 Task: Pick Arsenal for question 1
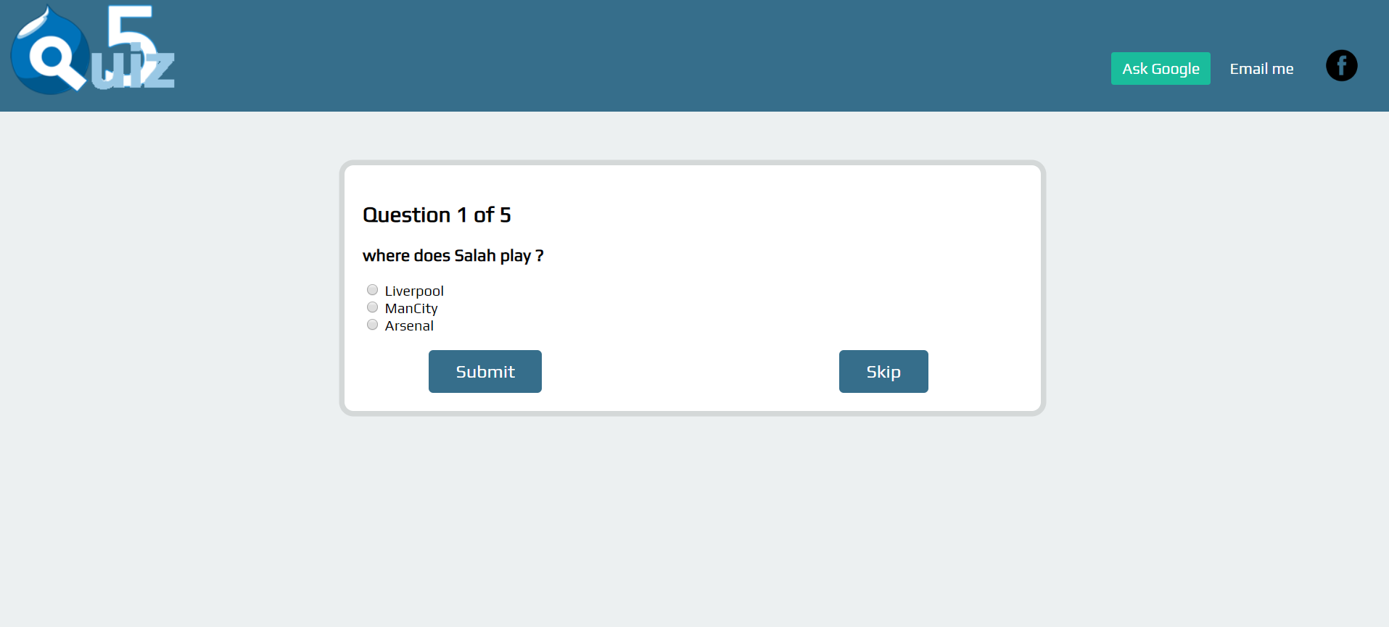click(x=372, y=324)
